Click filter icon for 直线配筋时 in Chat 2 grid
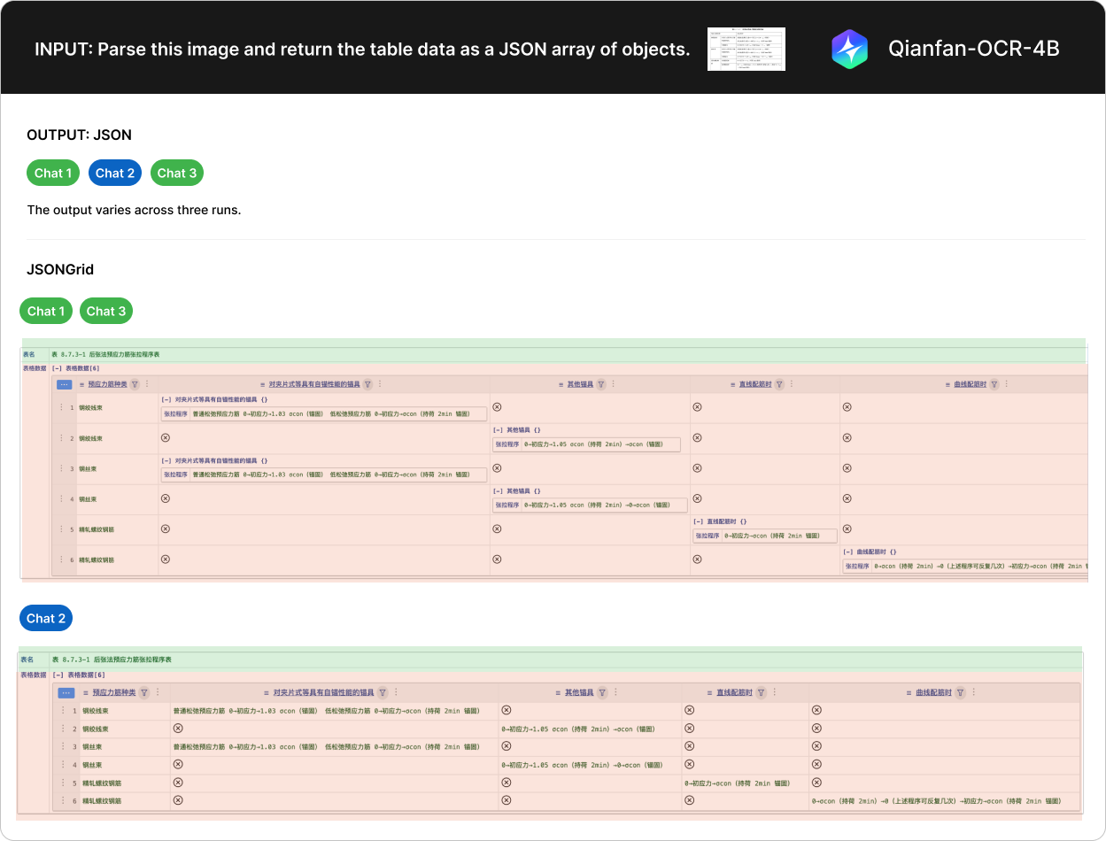The height and width of the screenshot is (841, 1106). [x=761, y=692]
